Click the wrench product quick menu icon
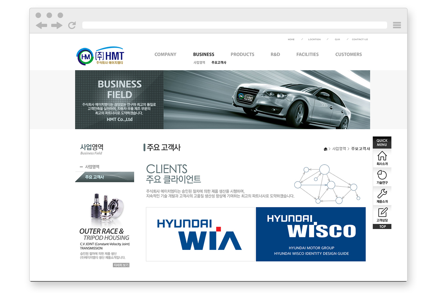437x300 pixels. (x=382, y=196)
